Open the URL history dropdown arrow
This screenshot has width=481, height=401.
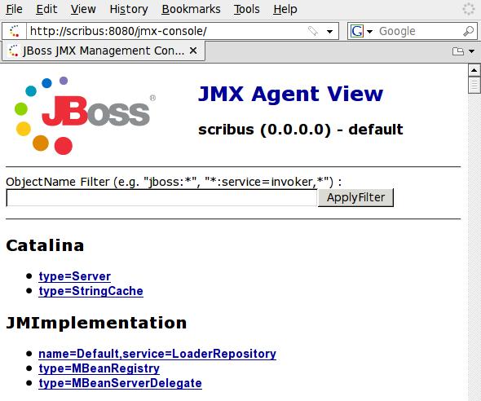tap(329, 31)
